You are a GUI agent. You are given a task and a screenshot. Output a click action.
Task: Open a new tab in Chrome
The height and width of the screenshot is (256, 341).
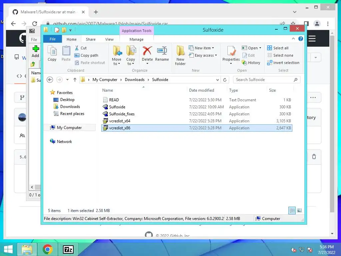point(96,12)
